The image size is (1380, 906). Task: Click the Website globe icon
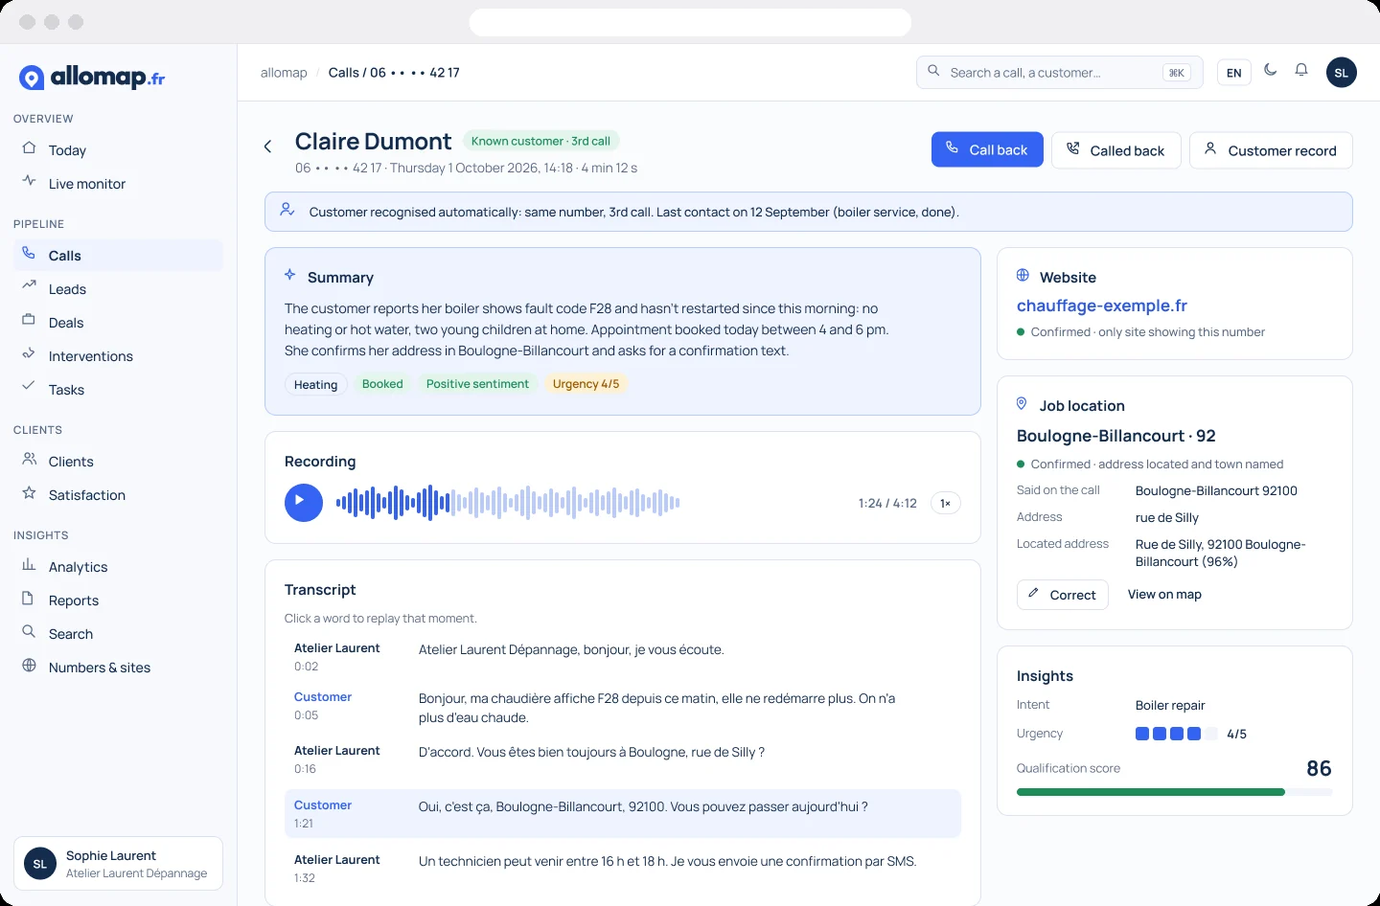(x=1023, y=275)
